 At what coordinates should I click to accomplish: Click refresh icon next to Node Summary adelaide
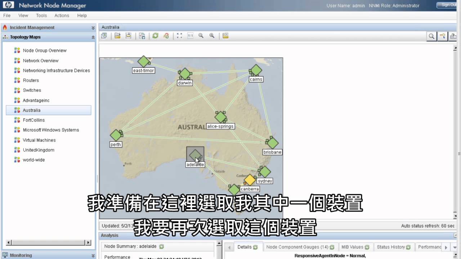pos(162,246)
